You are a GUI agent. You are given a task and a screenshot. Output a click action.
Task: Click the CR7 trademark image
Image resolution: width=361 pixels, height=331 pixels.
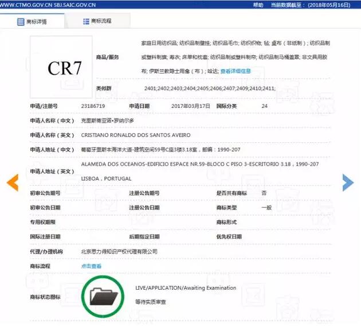(x=61, y=67)
